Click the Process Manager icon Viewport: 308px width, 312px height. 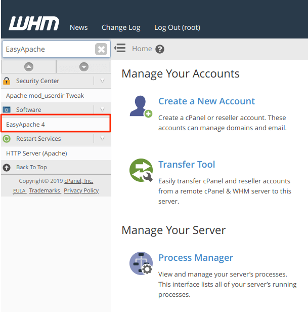[x=141, y=263]
